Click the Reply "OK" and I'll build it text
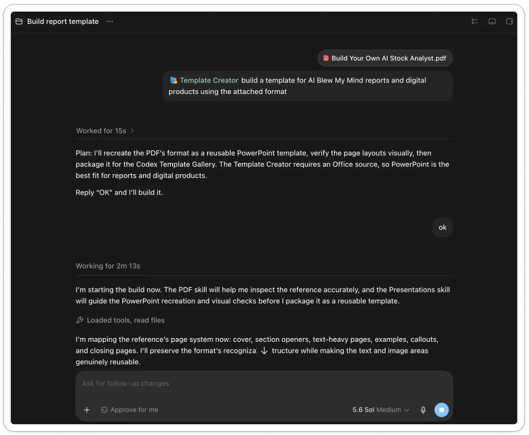This screenshot has height=435, width=529. click(119, 193)
